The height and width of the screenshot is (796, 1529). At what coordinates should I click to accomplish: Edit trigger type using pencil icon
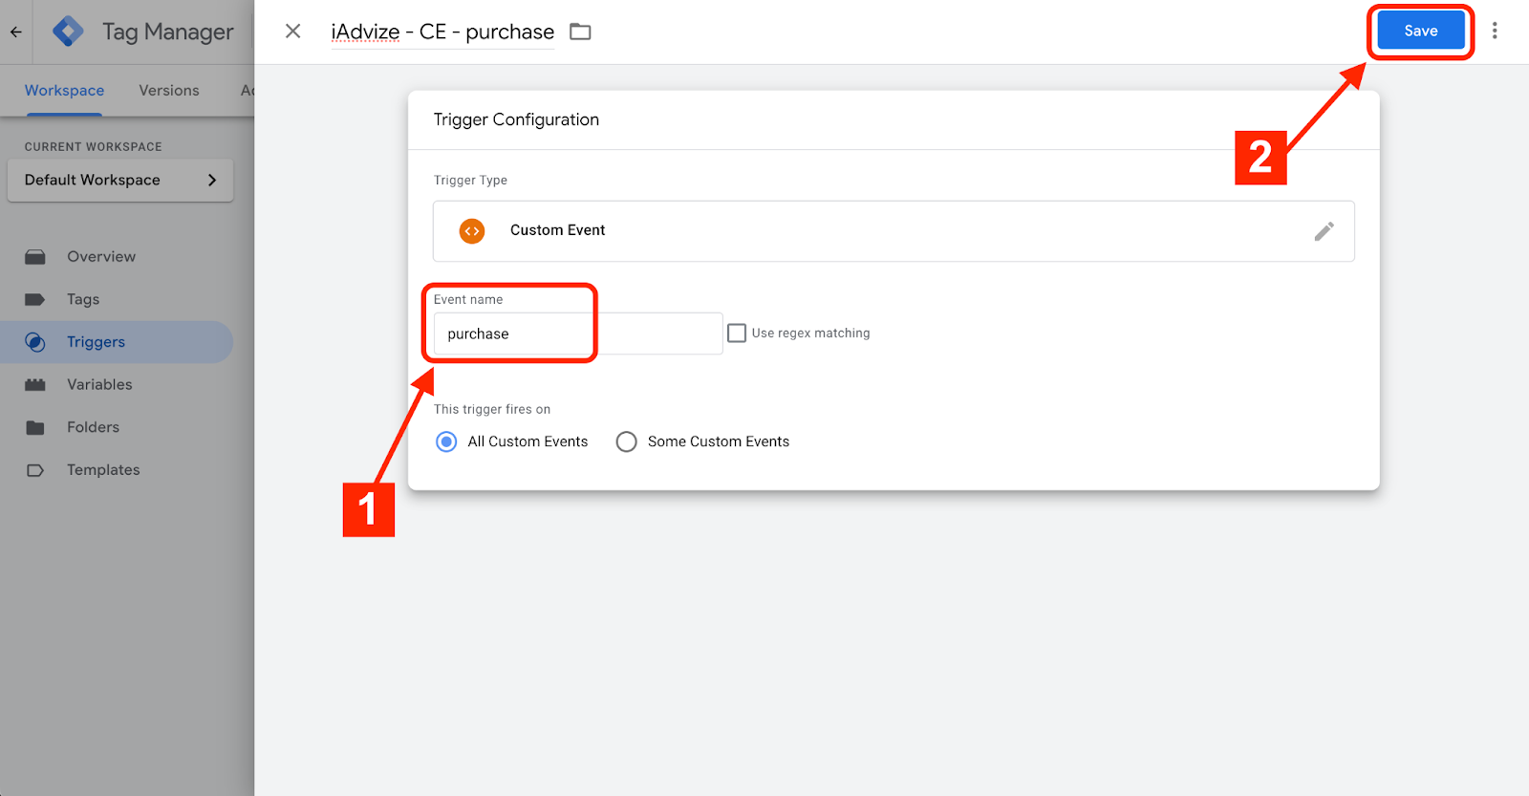(1324, 231)
